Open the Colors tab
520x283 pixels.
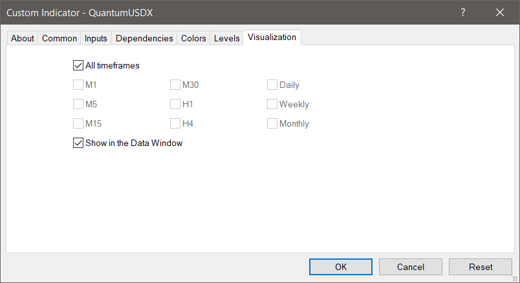193,39
